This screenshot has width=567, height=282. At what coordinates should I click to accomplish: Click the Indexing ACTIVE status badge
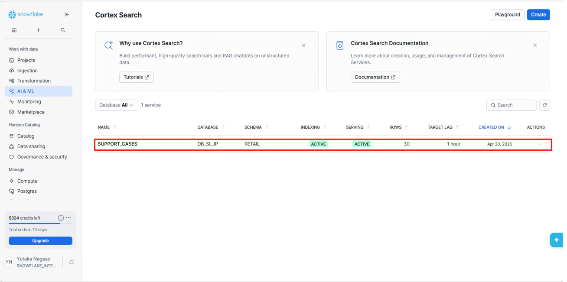point(318,144)
